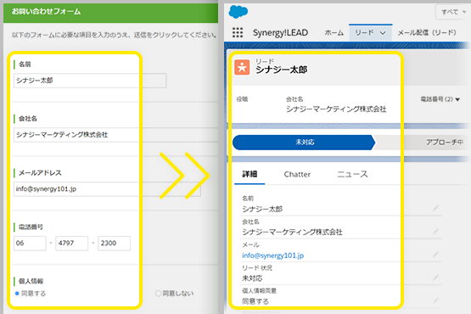Click the 役職 field label
The height and width of the screenshot is (314, 471).
(x=242, y=99)
